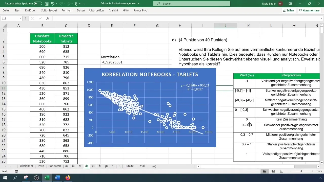Click the chart title KORRELATION NOTEBOOKS - TABLETS
Viewport: 324px width, 182px height.
[150, 75]
